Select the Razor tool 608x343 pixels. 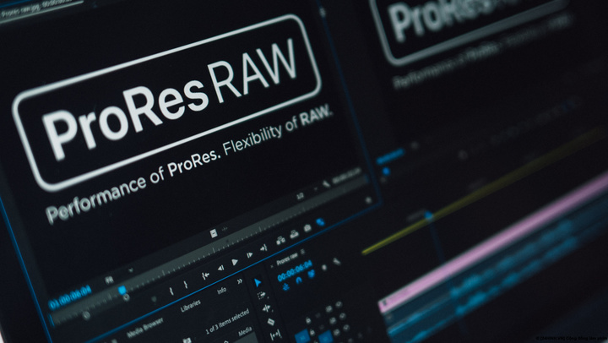(270, 322)
